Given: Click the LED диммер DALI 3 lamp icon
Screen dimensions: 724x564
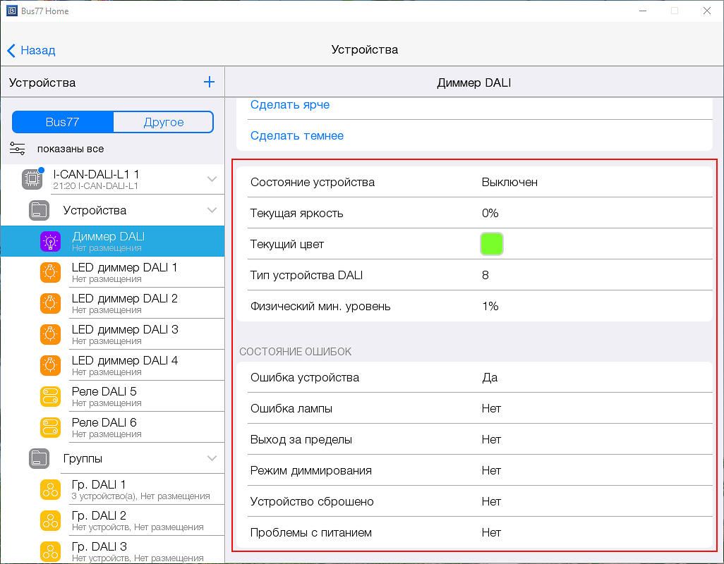Looking at the screenshot, I should click(50, 334).
